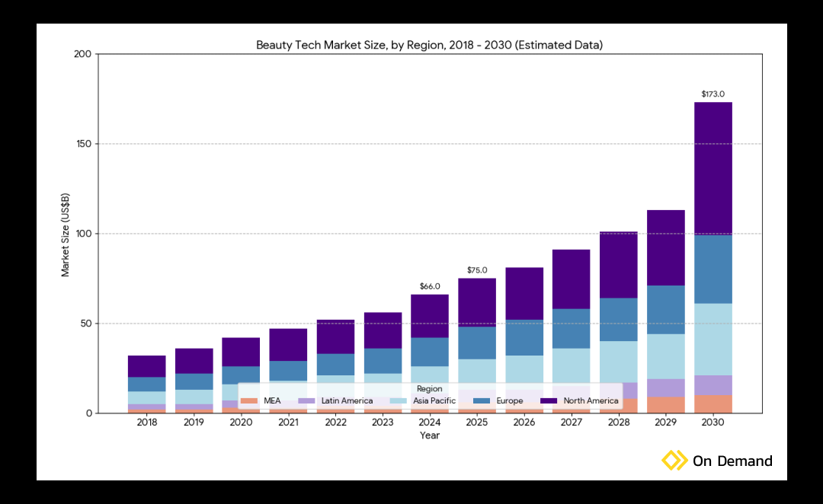Image resolution: width=823 pixels, height=504 pixels.
Task: Click the Europe legend color swatch
Action: pos(479,400)
